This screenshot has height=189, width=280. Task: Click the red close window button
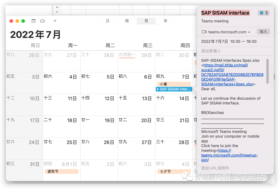click(x=11, y=21)
